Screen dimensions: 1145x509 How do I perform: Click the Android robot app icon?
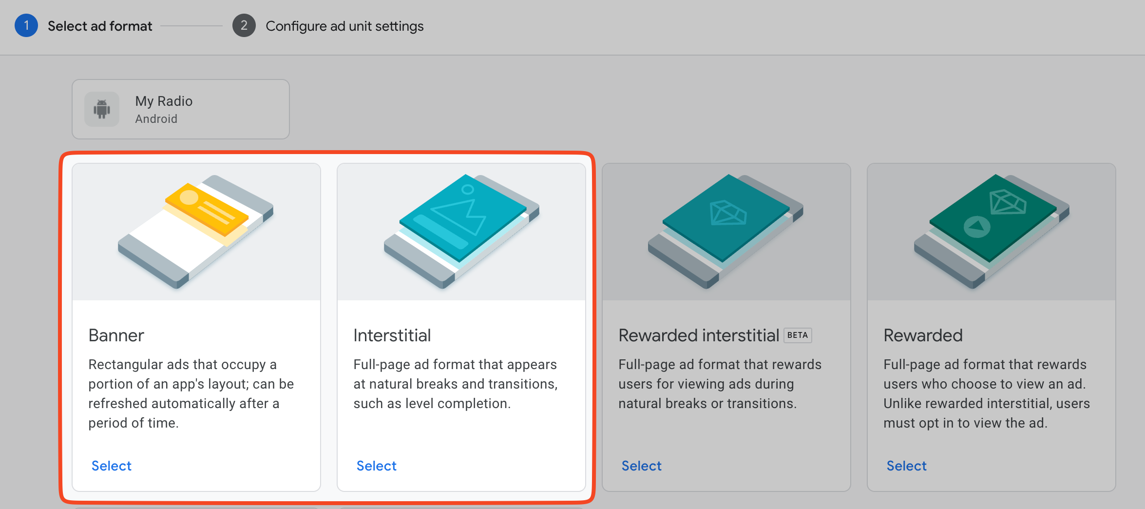pos(102,109)
